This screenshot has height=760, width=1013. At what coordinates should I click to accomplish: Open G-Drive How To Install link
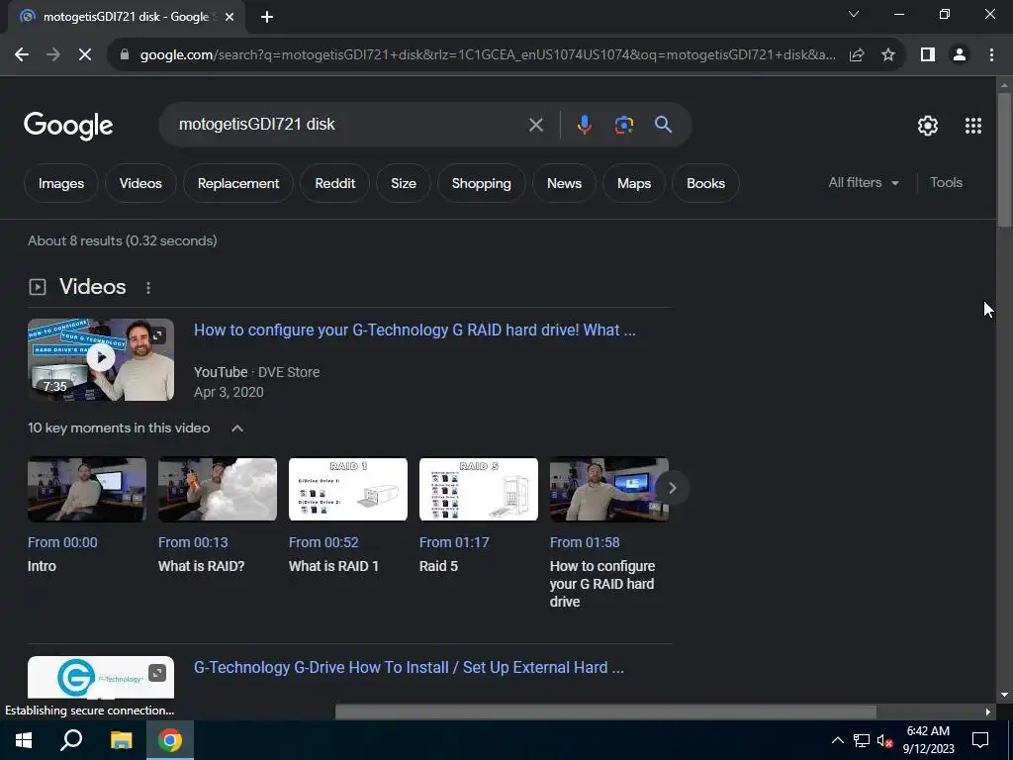[409, 668]
